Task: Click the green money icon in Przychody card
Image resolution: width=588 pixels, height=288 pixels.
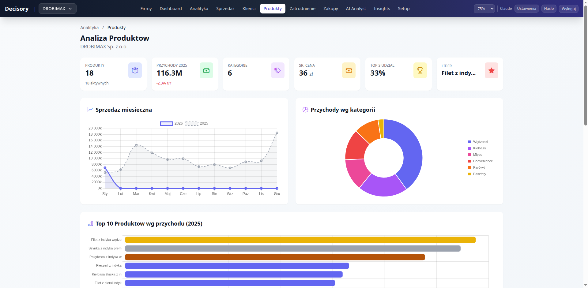Action: coord(206,70)
